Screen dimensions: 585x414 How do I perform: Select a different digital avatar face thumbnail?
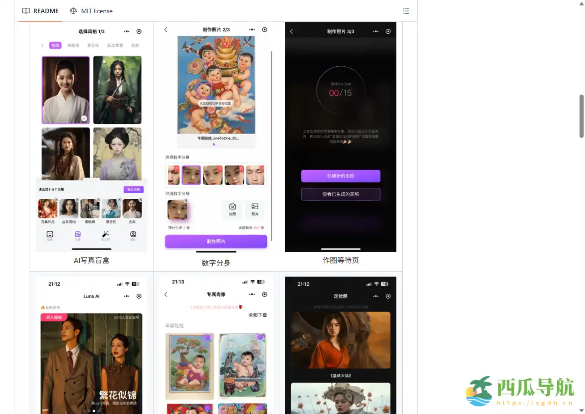tap(211, 175)
